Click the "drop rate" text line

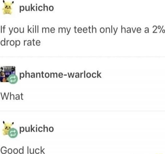tap(20, 43)
